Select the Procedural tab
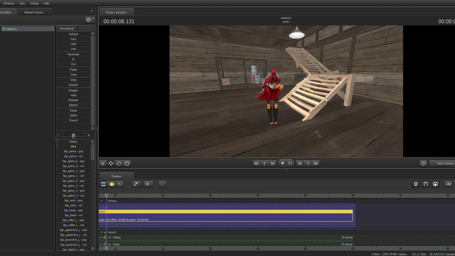The height and width of the screenshot is (256, 455). click(67, 28)
